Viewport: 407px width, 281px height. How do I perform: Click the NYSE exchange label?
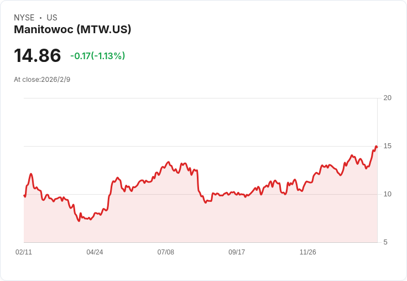click(24, 18)
